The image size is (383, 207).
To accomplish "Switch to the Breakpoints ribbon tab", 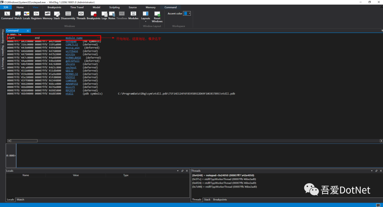I will (54, 7).
